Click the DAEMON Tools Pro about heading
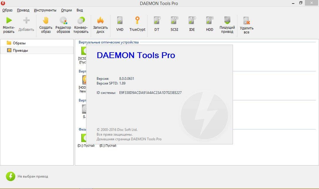This screenshot has height=189, width=319. click(136, 55)
